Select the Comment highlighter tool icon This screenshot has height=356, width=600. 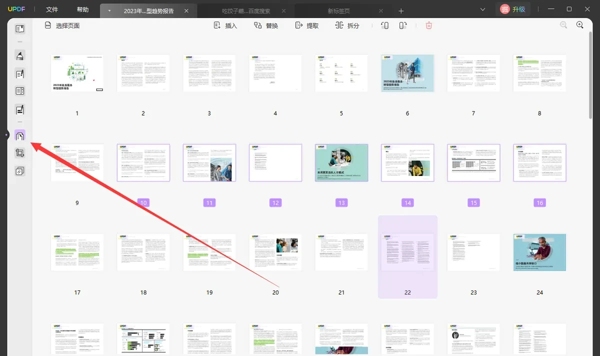coord(20,55)
